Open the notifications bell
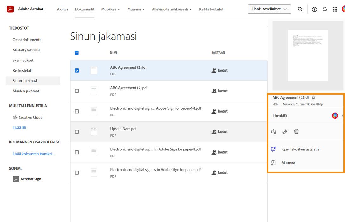345x222 pixels. pos(324,9)
